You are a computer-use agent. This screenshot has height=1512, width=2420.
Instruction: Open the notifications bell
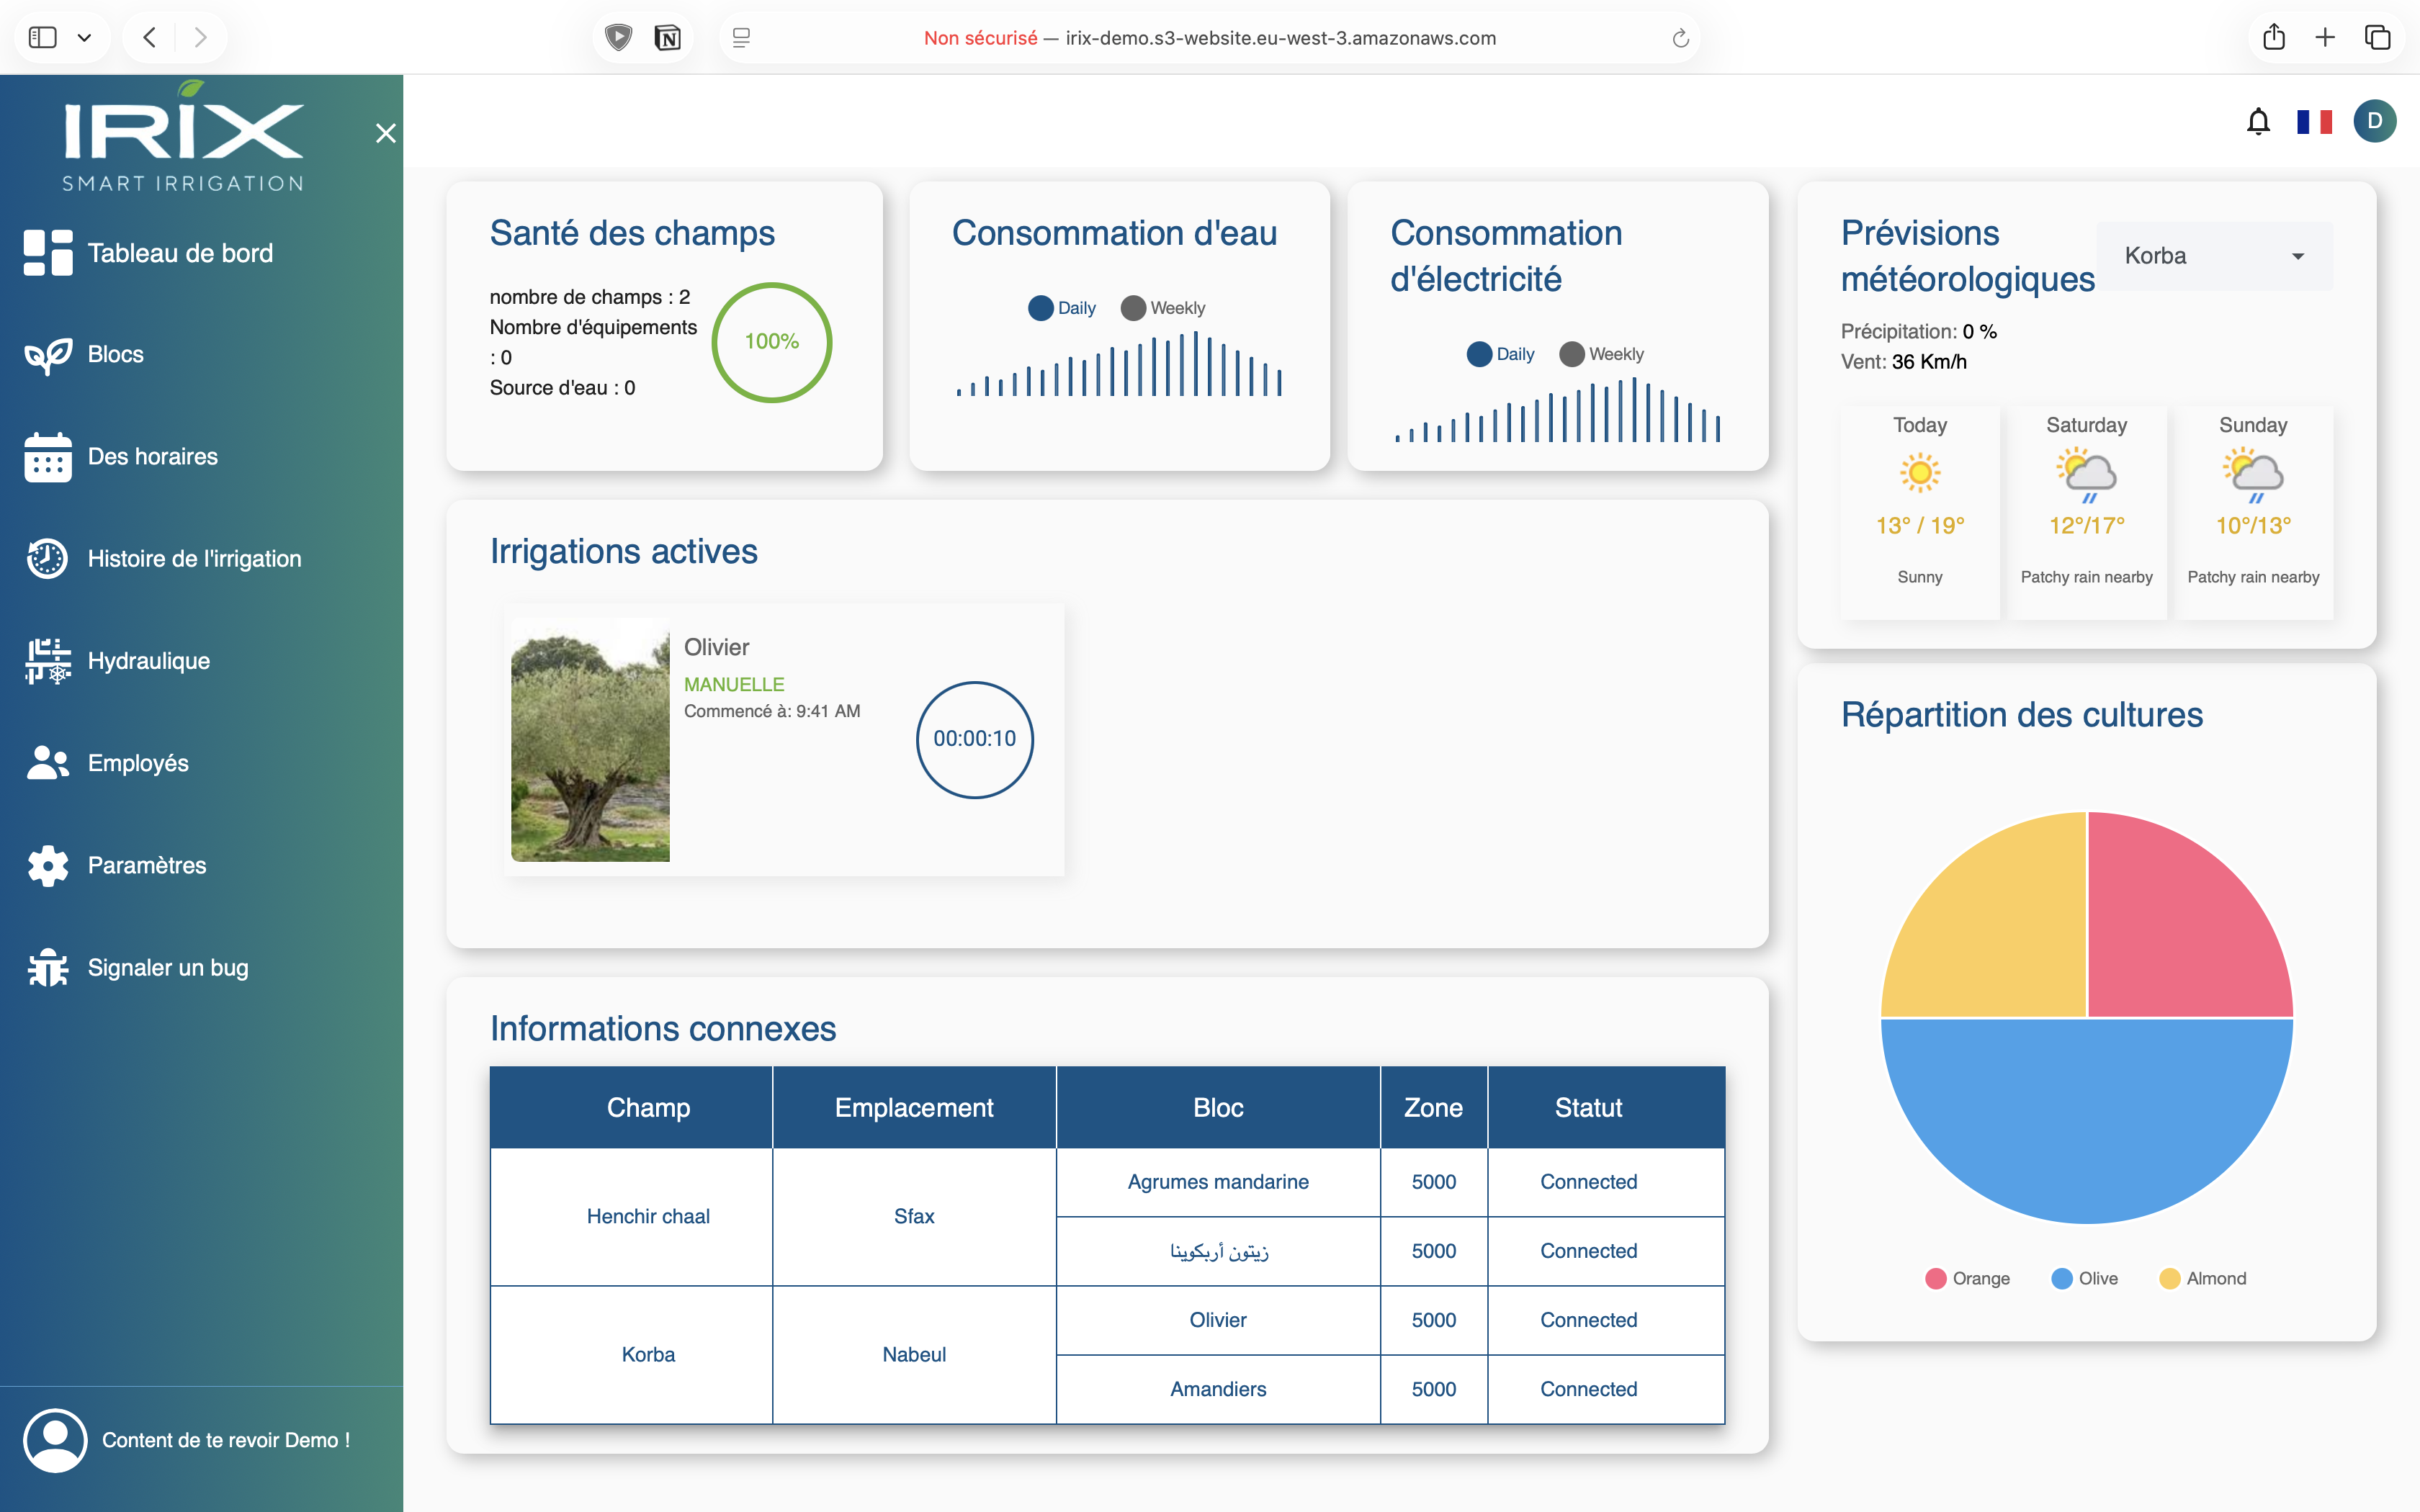click(x=2259, y=120)
